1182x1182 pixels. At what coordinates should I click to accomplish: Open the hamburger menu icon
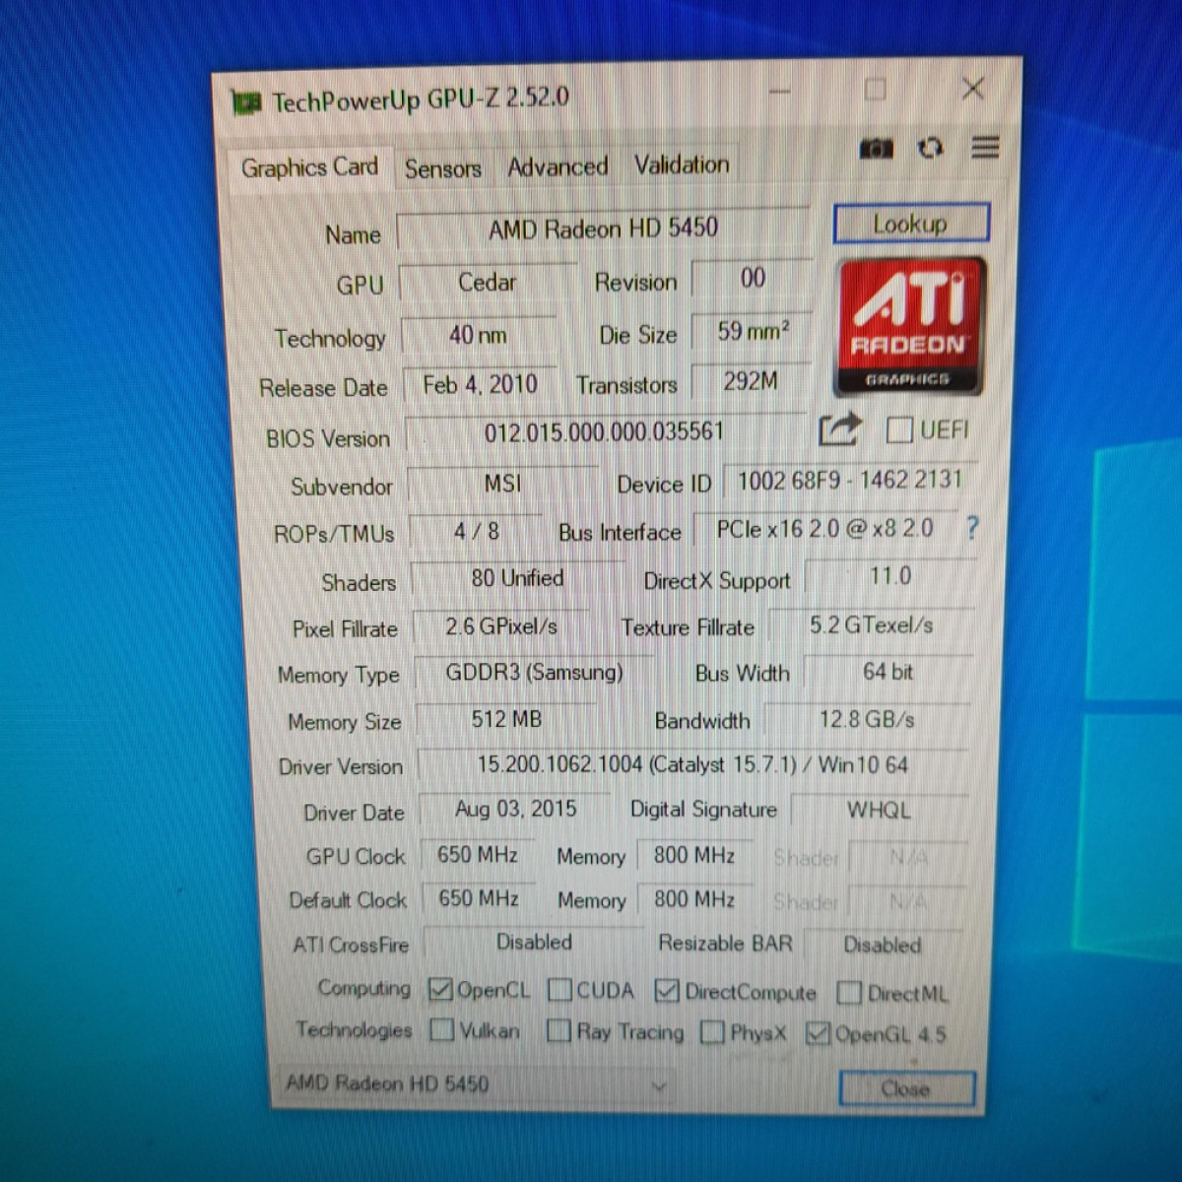pyautogui.click(x=985, y=147)
